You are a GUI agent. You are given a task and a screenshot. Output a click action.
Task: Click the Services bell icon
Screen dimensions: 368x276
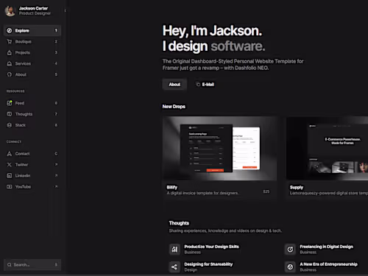point(10,63)
